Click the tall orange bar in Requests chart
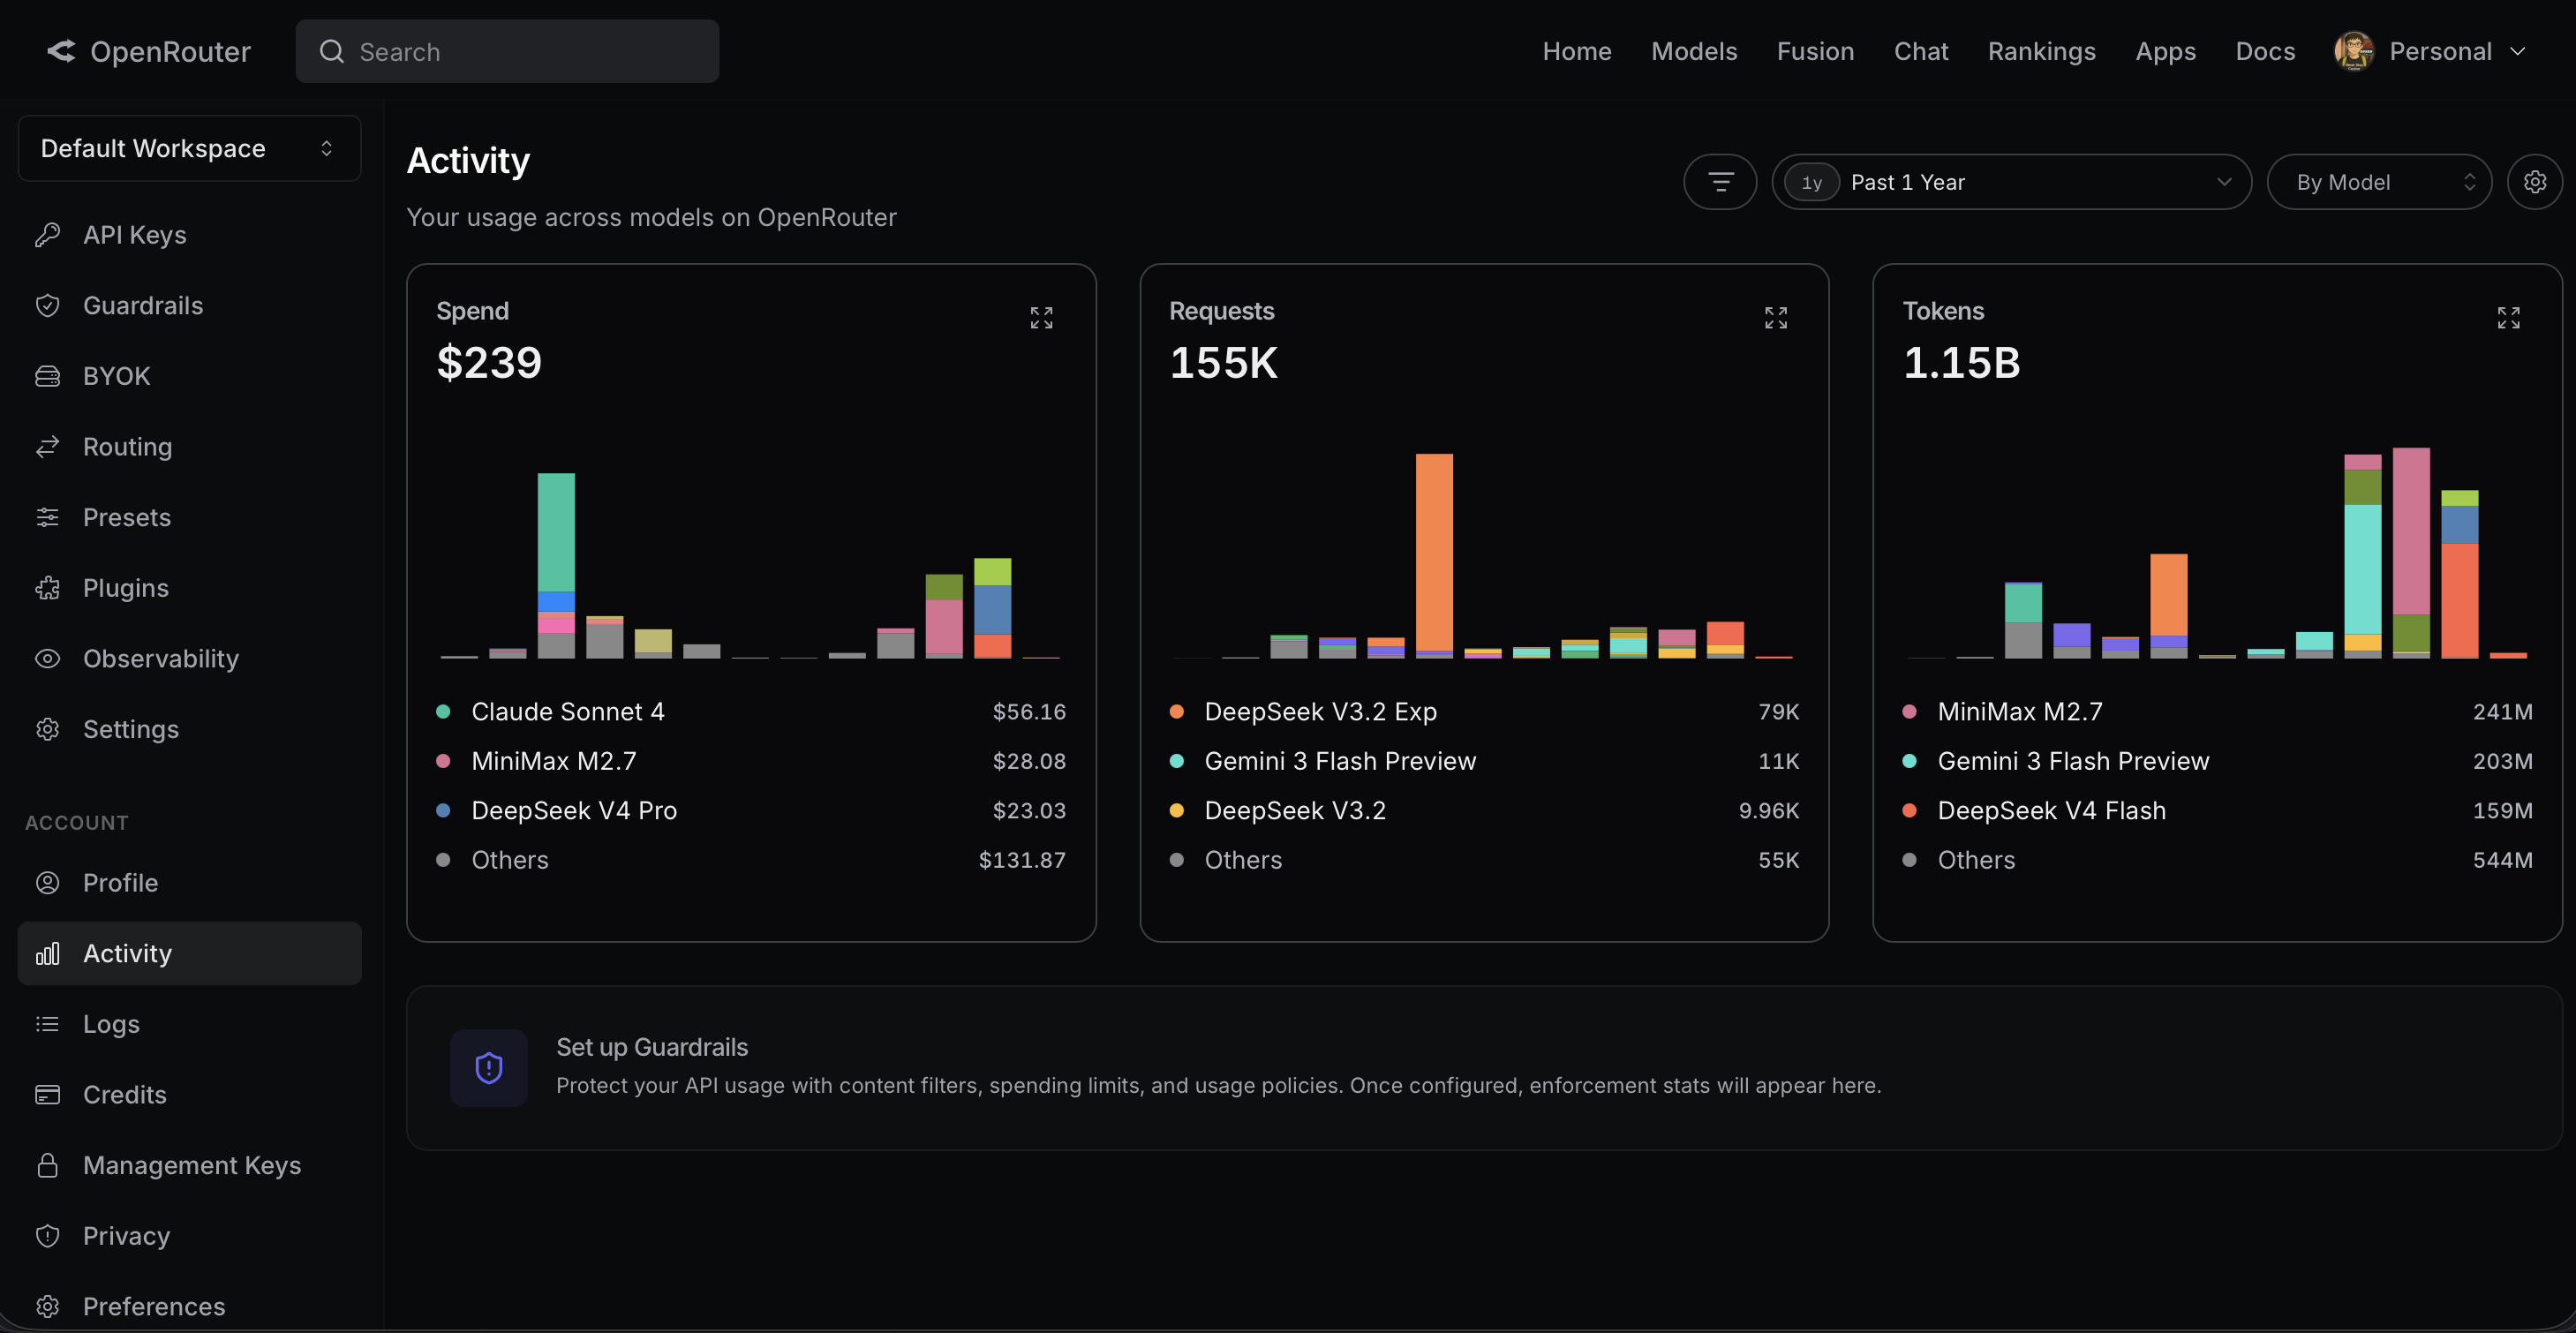This screenshot has width=2576, height=1333. click(x=1434, y=552)
